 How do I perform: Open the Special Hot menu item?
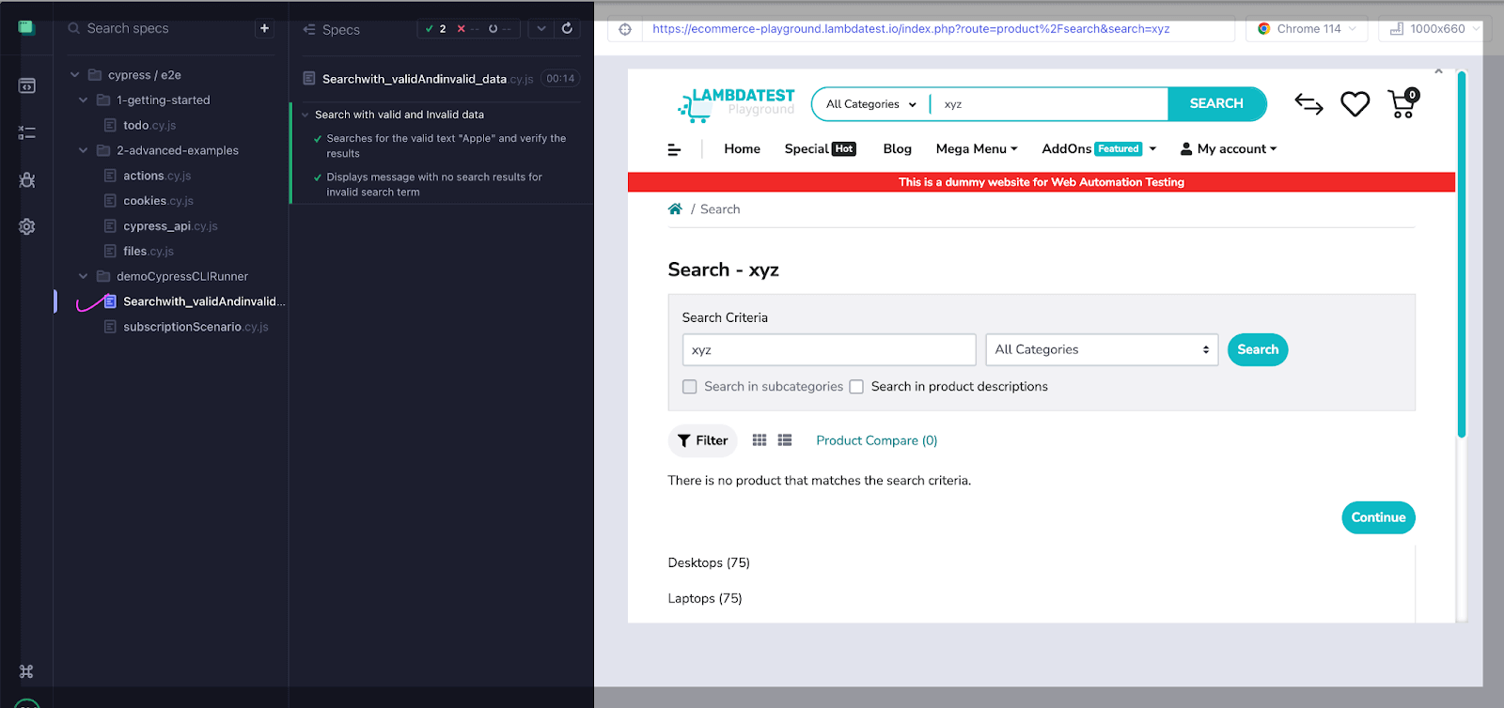point(820,148)
